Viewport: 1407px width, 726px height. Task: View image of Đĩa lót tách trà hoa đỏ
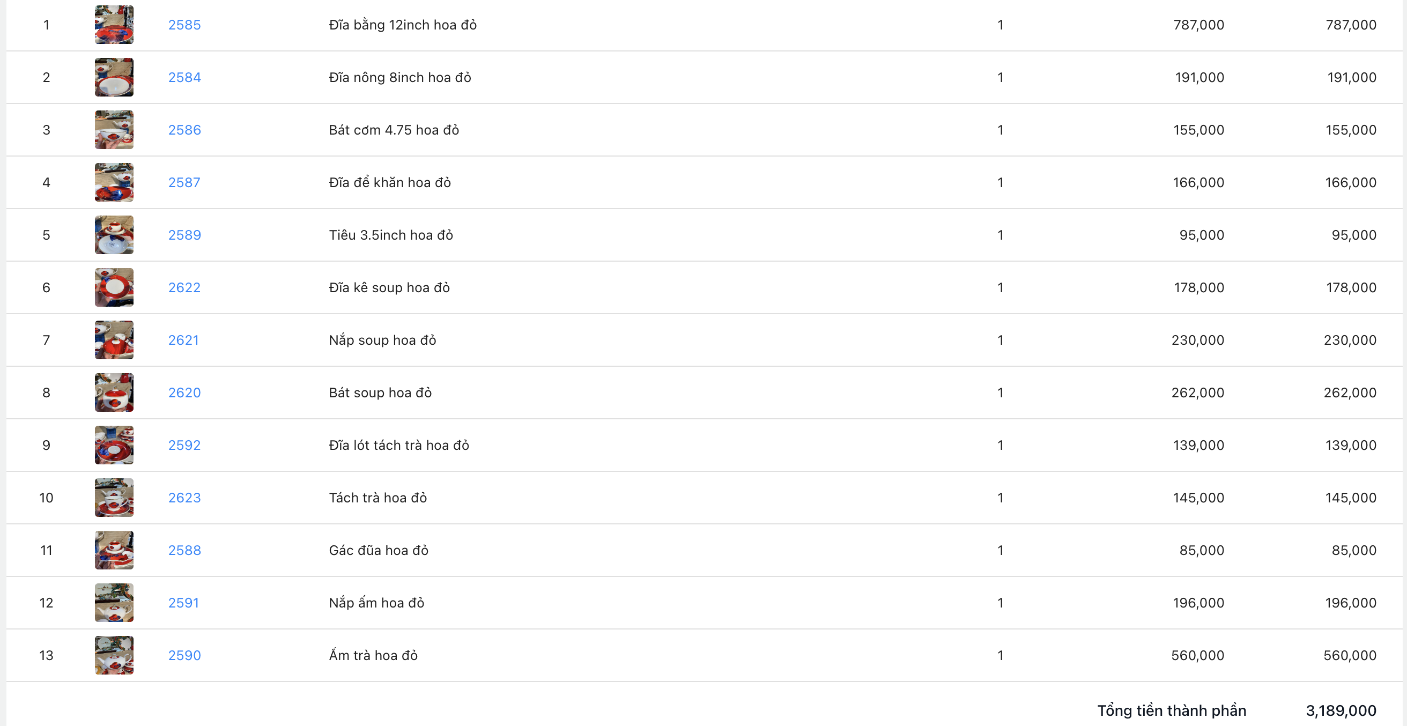point(114,445)
